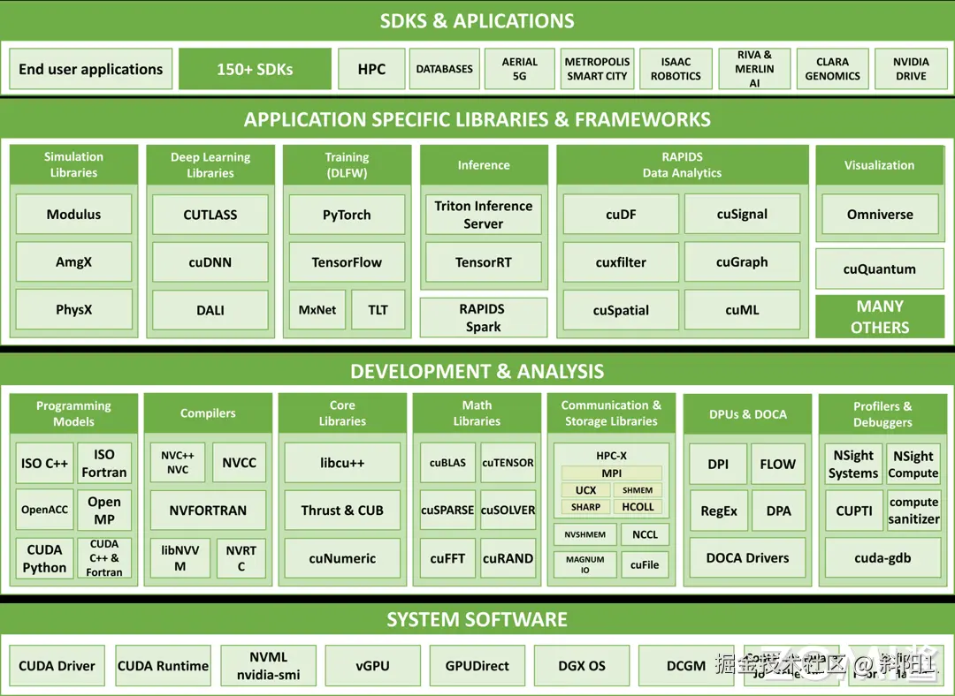Click the cuDNN box
Viewport: 955px width, 696px height.
tap(210, 262)
